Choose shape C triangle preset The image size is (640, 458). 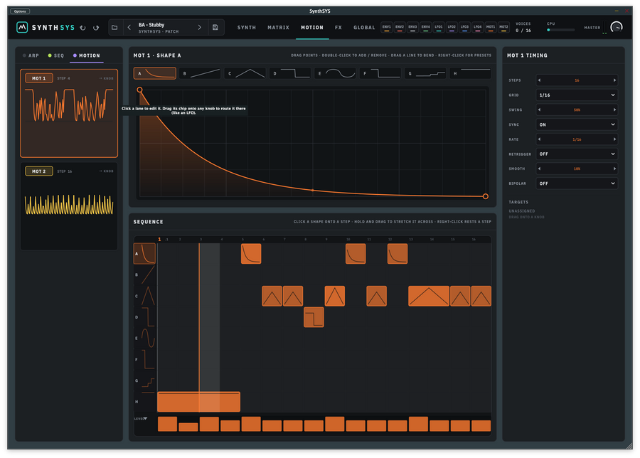[245, 73]
